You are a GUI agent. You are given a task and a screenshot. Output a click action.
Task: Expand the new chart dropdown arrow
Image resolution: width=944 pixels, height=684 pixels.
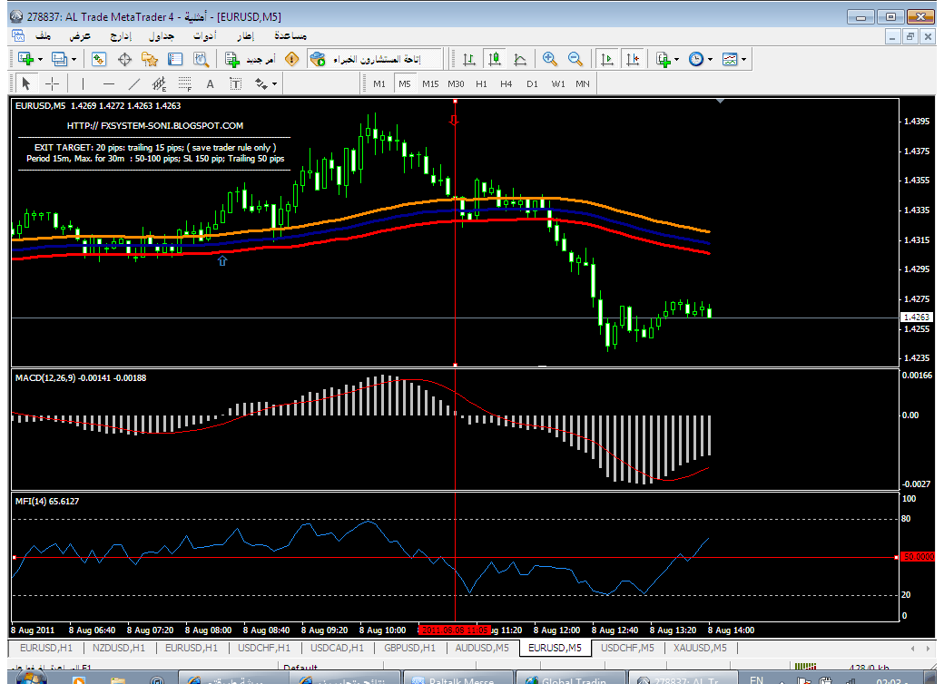pos(40,59)
